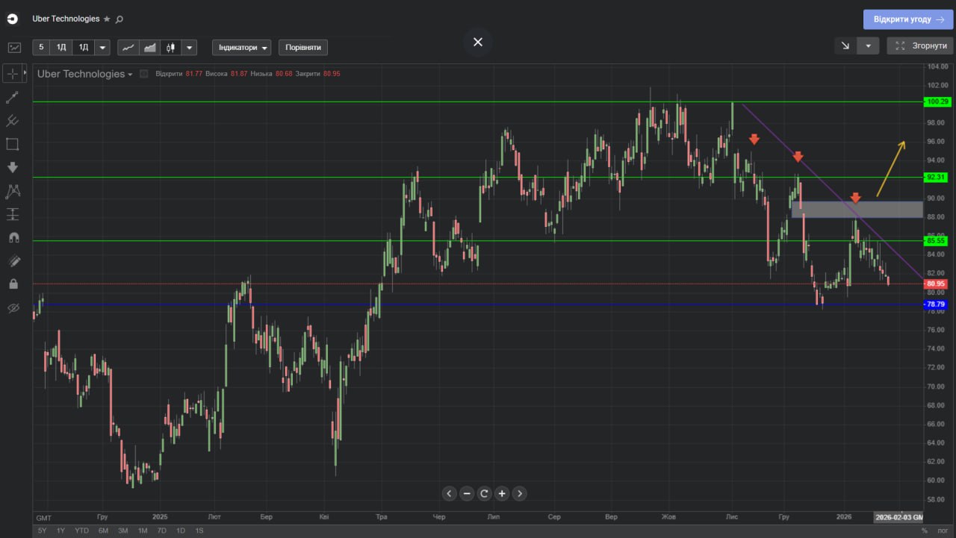The image size is (956, 538).
Task: Select the pitchfork drawing tool
Action: tap(13, 120)
